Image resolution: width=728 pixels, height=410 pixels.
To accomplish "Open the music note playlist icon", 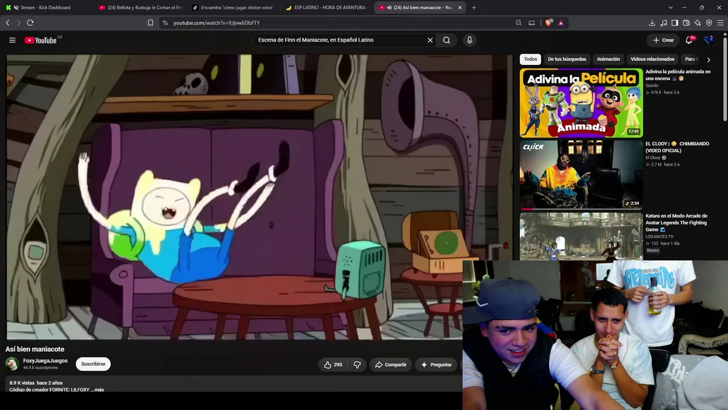I will pyautogui.click(x=664, y=23).
